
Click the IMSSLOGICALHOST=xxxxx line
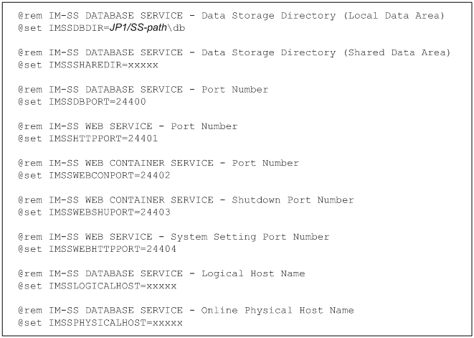point(97,286)
